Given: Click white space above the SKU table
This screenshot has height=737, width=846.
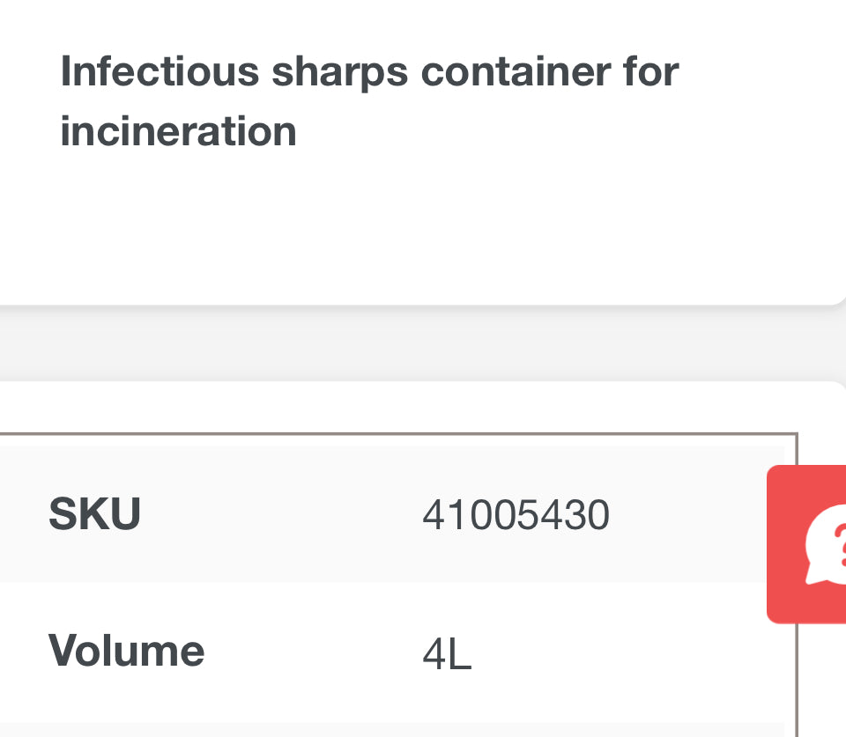Looking at the screenshot, I should 397,408.
